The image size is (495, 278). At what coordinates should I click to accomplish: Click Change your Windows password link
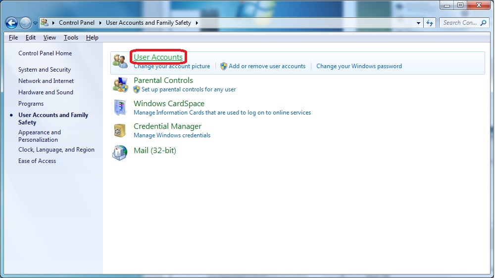click(359, 66)
